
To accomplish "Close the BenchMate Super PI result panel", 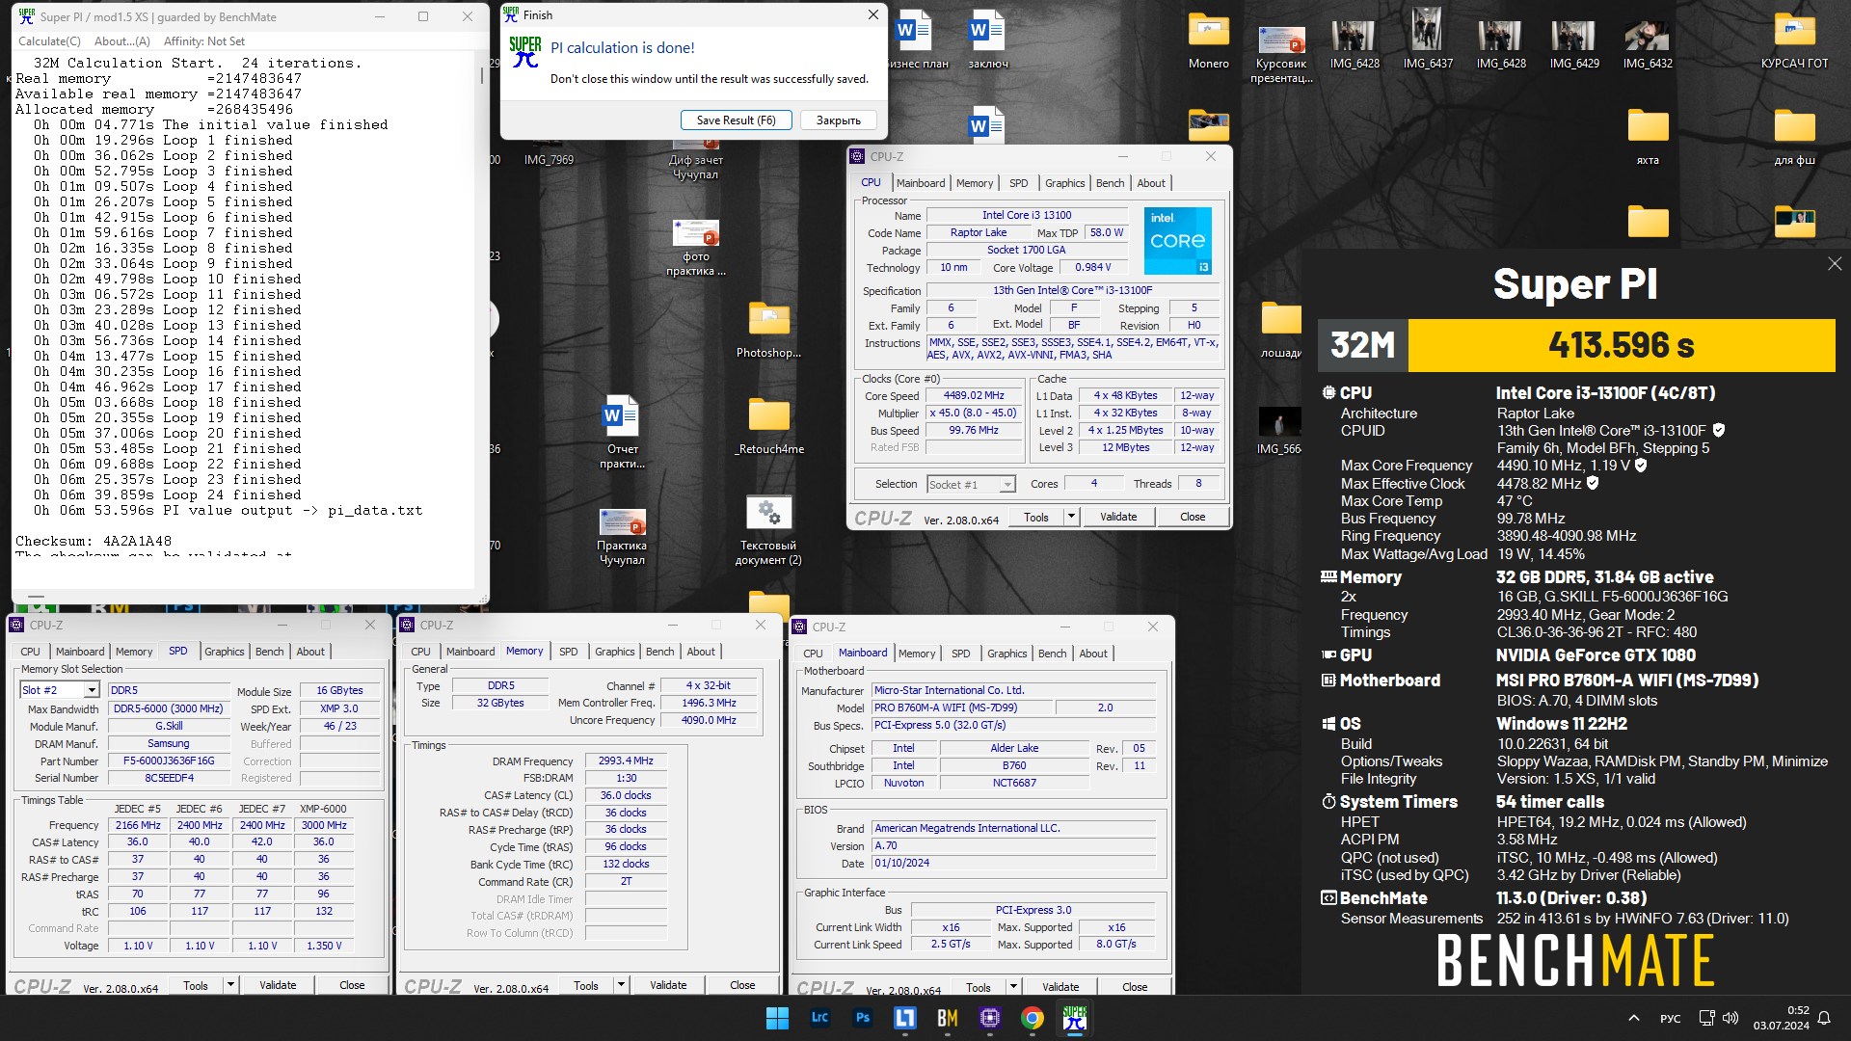I will click(x=1834, y=264).
